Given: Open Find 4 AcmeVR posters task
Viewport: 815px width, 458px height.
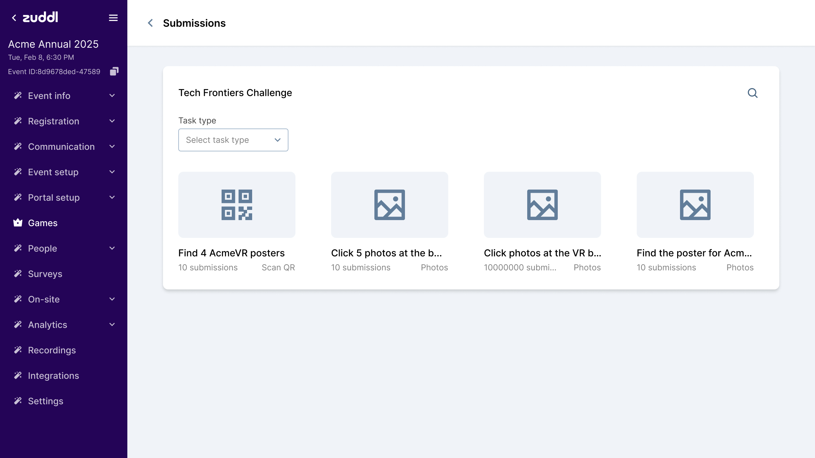Looking at the screenshot, I should pyautogui.click(x=231, y=253).
